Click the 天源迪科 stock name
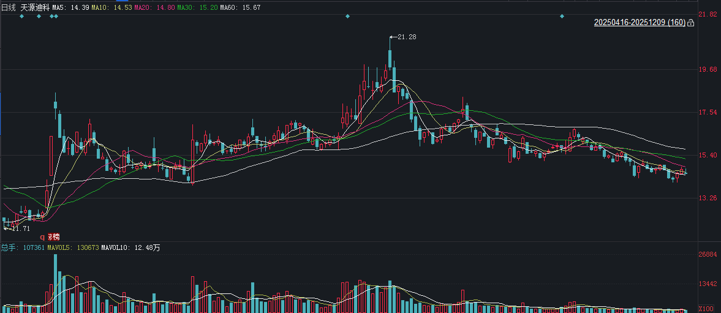Screen dimensions: 721x313 pyautogui.click(x=34, y=7)
